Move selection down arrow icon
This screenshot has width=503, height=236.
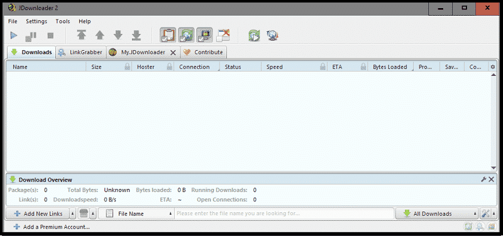click(118, 35)
